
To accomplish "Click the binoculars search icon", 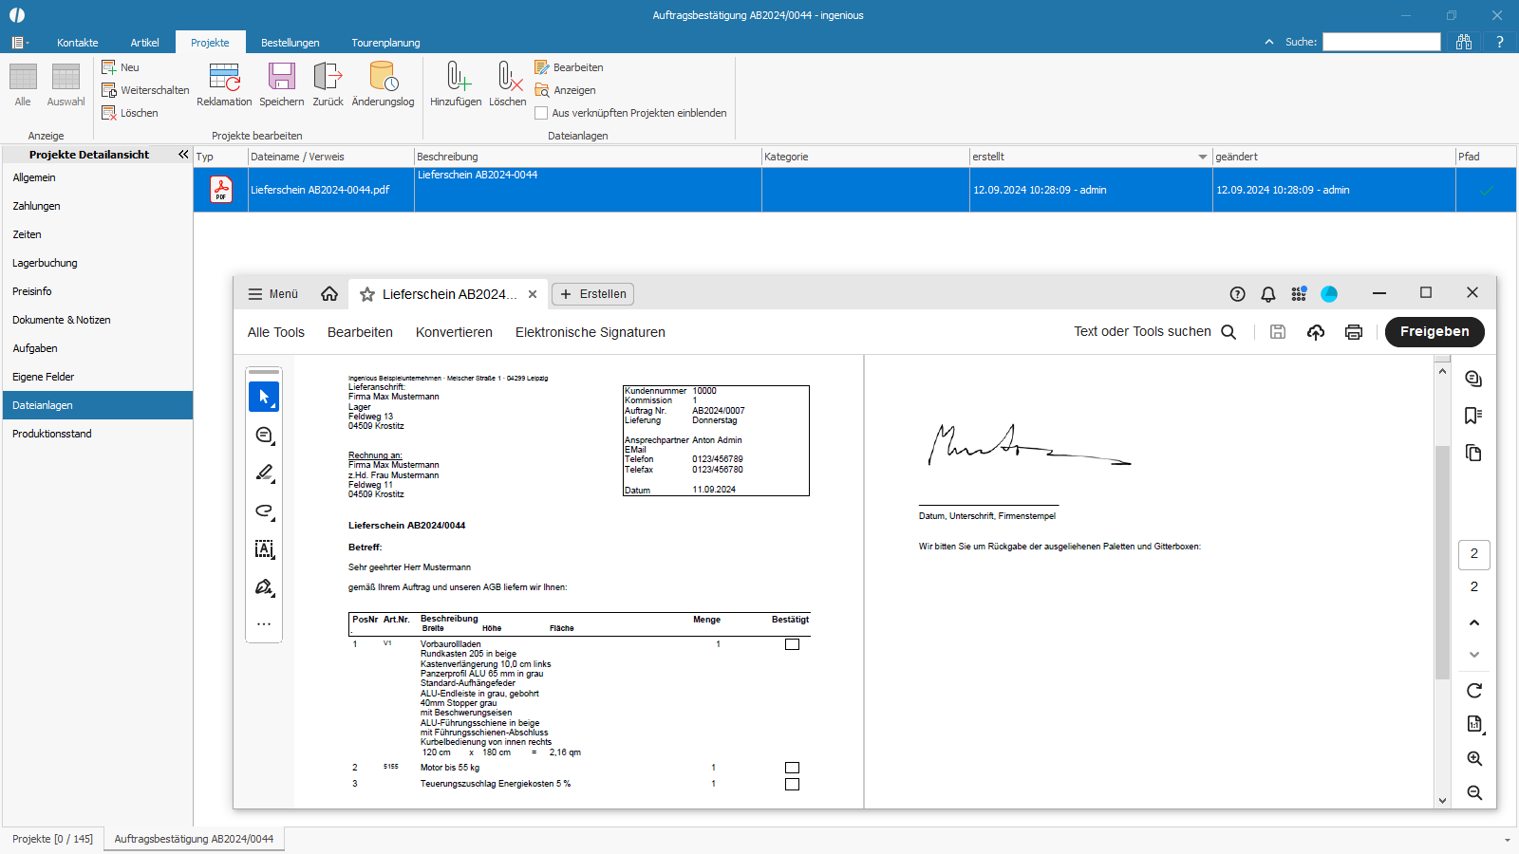I will tap(1464, 42).
